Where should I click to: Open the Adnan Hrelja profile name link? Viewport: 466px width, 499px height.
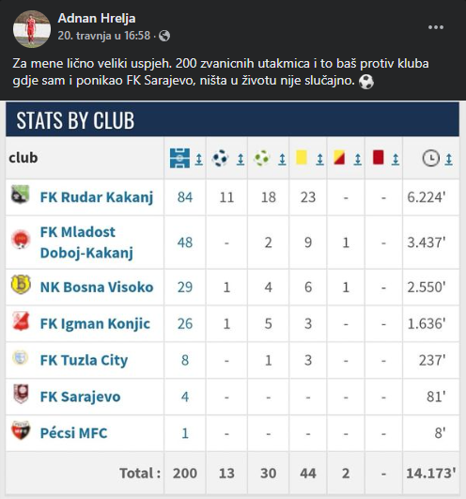97,19
